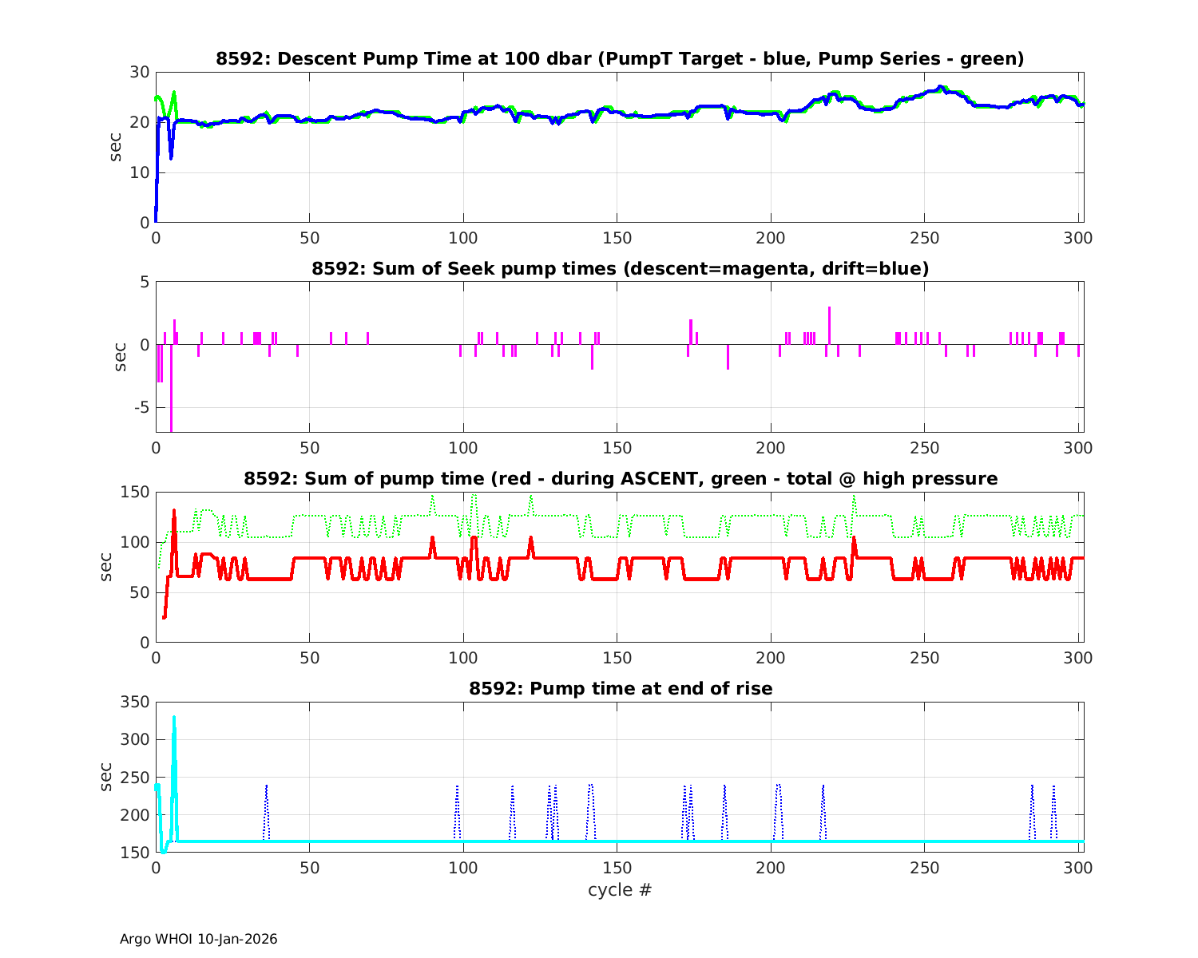Click the Descent Pump Time chart title
Screen dimensions: 1198x958
[x=620, y=59]
